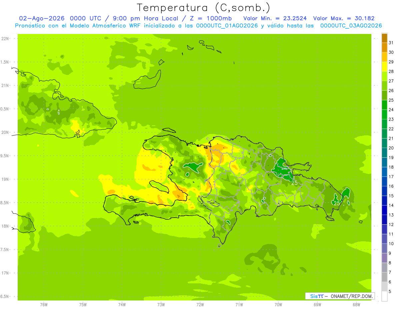Select the '18N' latitude label
Viewport: 400px width, 309px height.
pyautogui.click(x=5, y=226)
